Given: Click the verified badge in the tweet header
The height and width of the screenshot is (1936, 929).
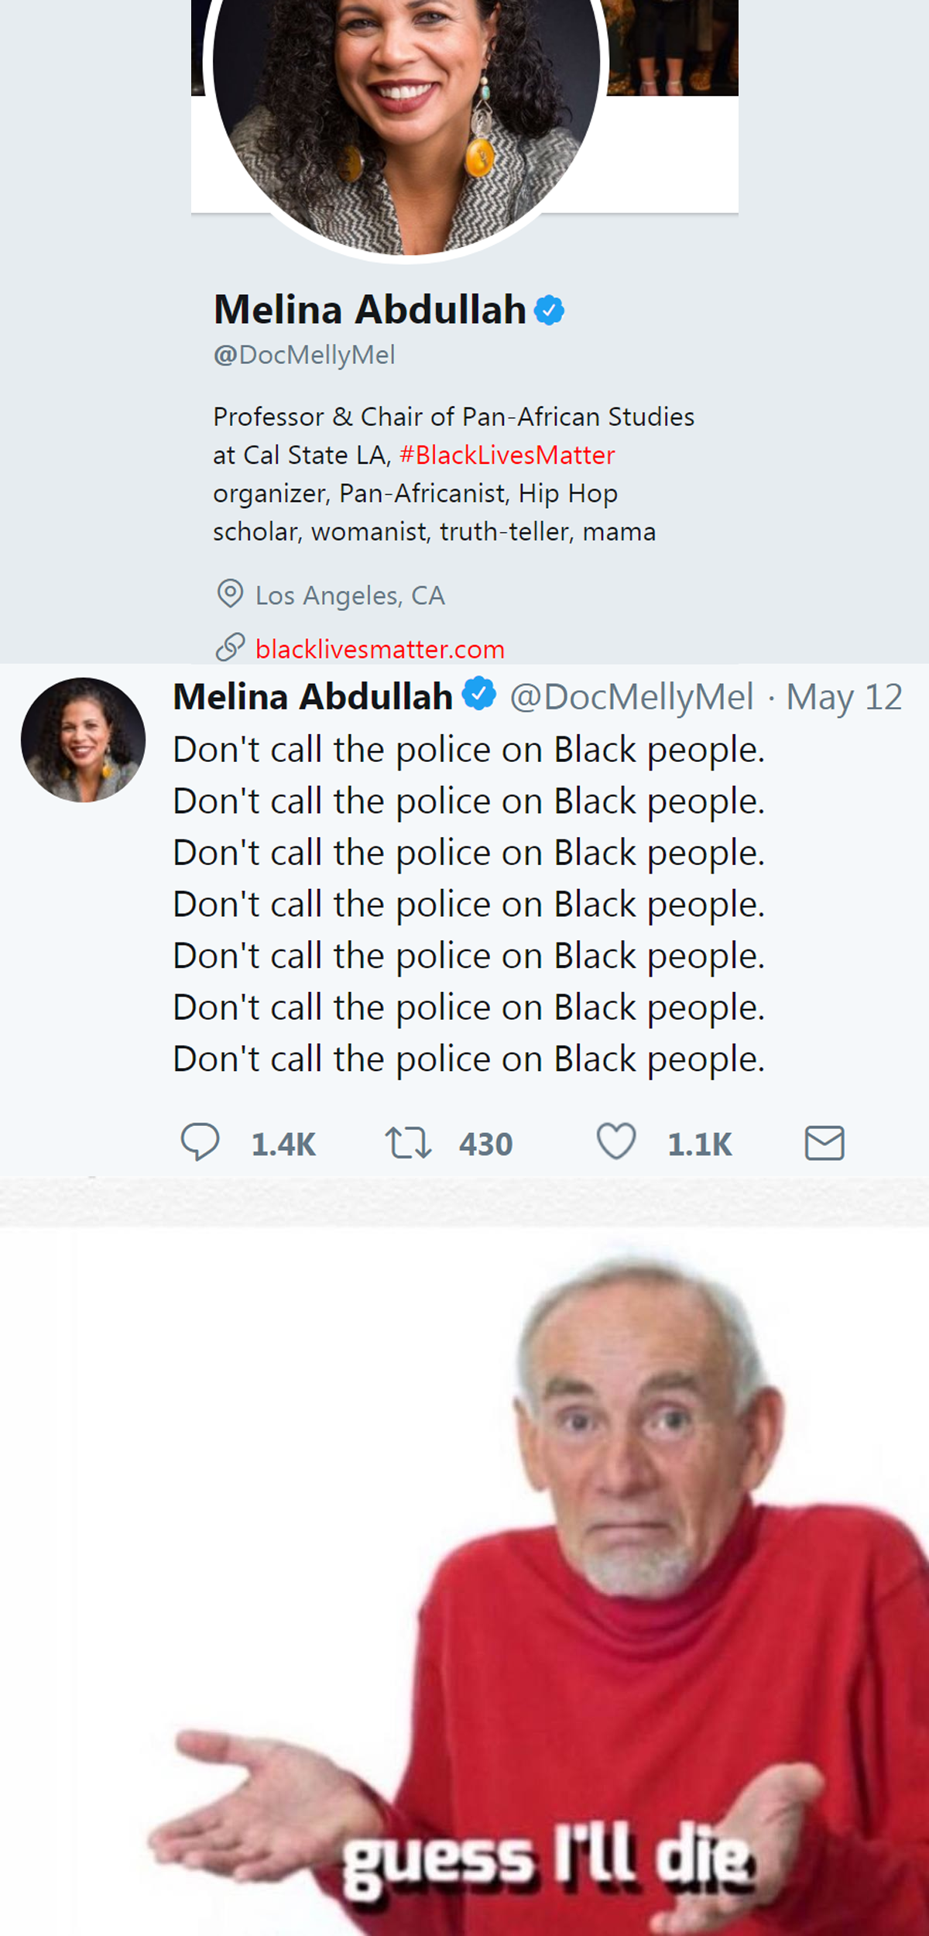Looking at the screenshot, I should click(479, 693).
